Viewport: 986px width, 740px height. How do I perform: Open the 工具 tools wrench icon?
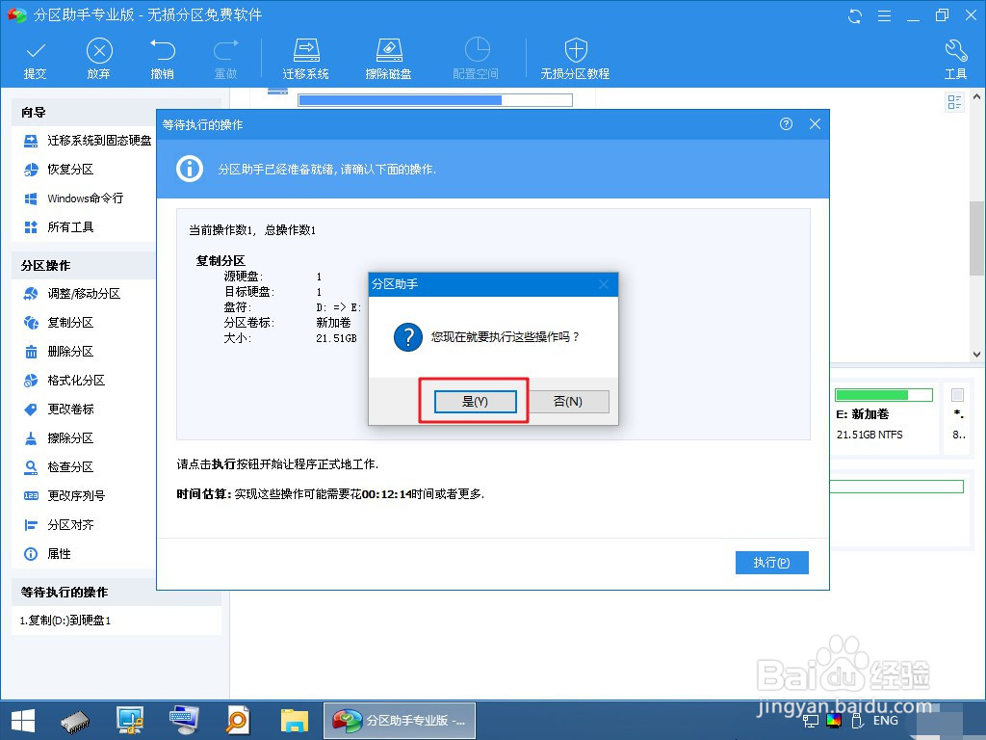[956, 59]
